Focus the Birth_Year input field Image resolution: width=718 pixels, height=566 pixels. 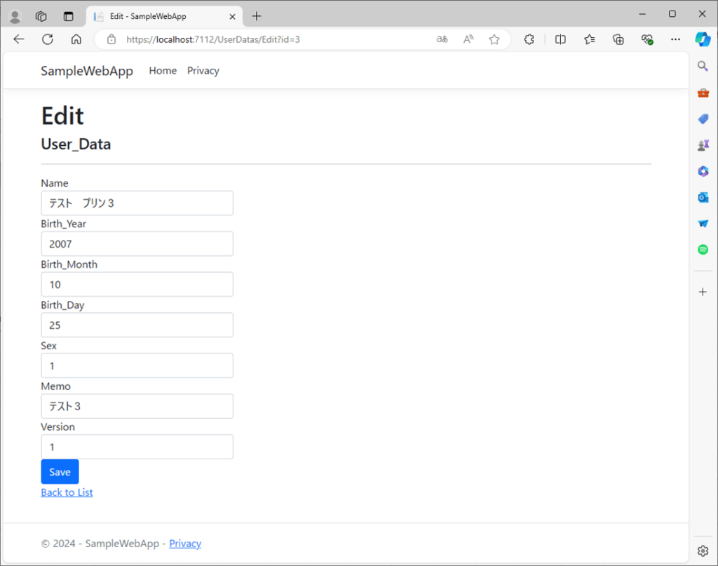[x=137, y=244]
